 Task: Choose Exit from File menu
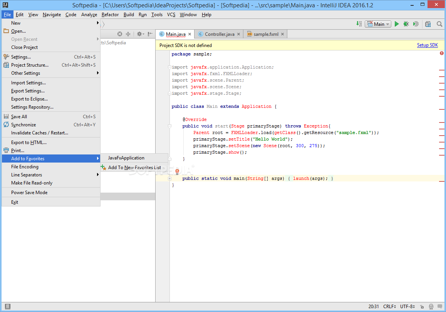[x=51, y=202]
